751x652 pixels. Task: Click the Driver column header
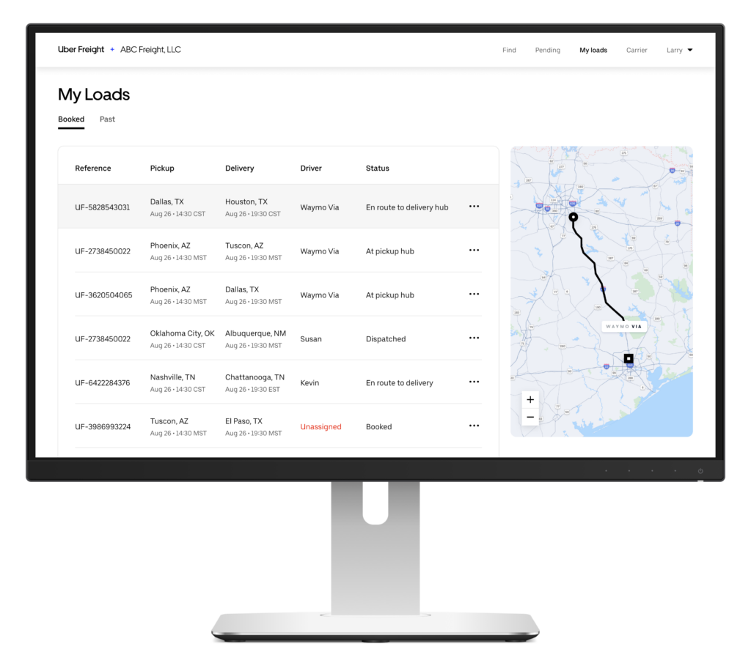click(311, 168)
